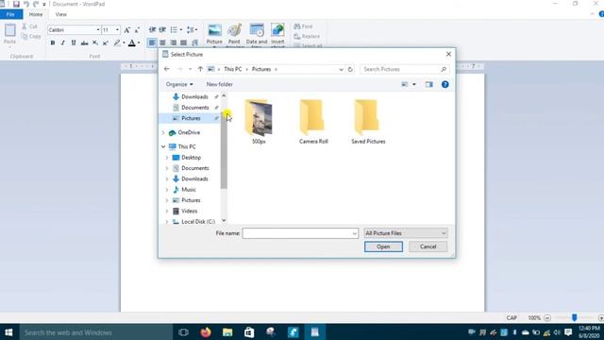Click Pictures in the address breadcrumb
This screenshot has height=340, width=604.
(261, 69)
